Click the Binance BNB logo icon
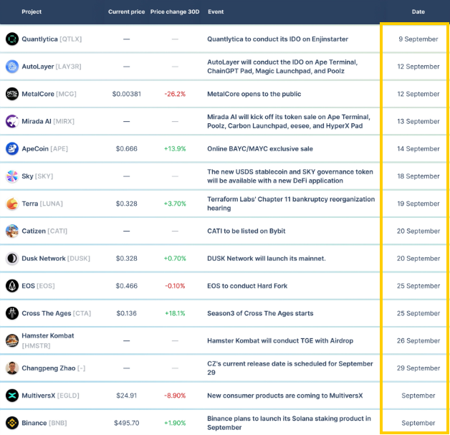Screen dimensions: 450x435 click(12, 423)
